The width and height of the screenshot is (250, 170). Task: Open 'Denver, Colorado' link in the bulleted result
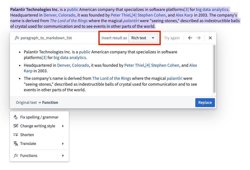73,65
